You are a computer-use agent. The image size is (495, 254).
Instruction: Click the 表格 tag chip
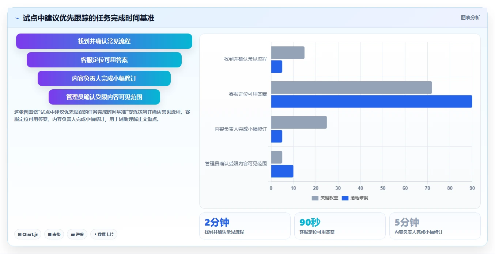point(54,234)
